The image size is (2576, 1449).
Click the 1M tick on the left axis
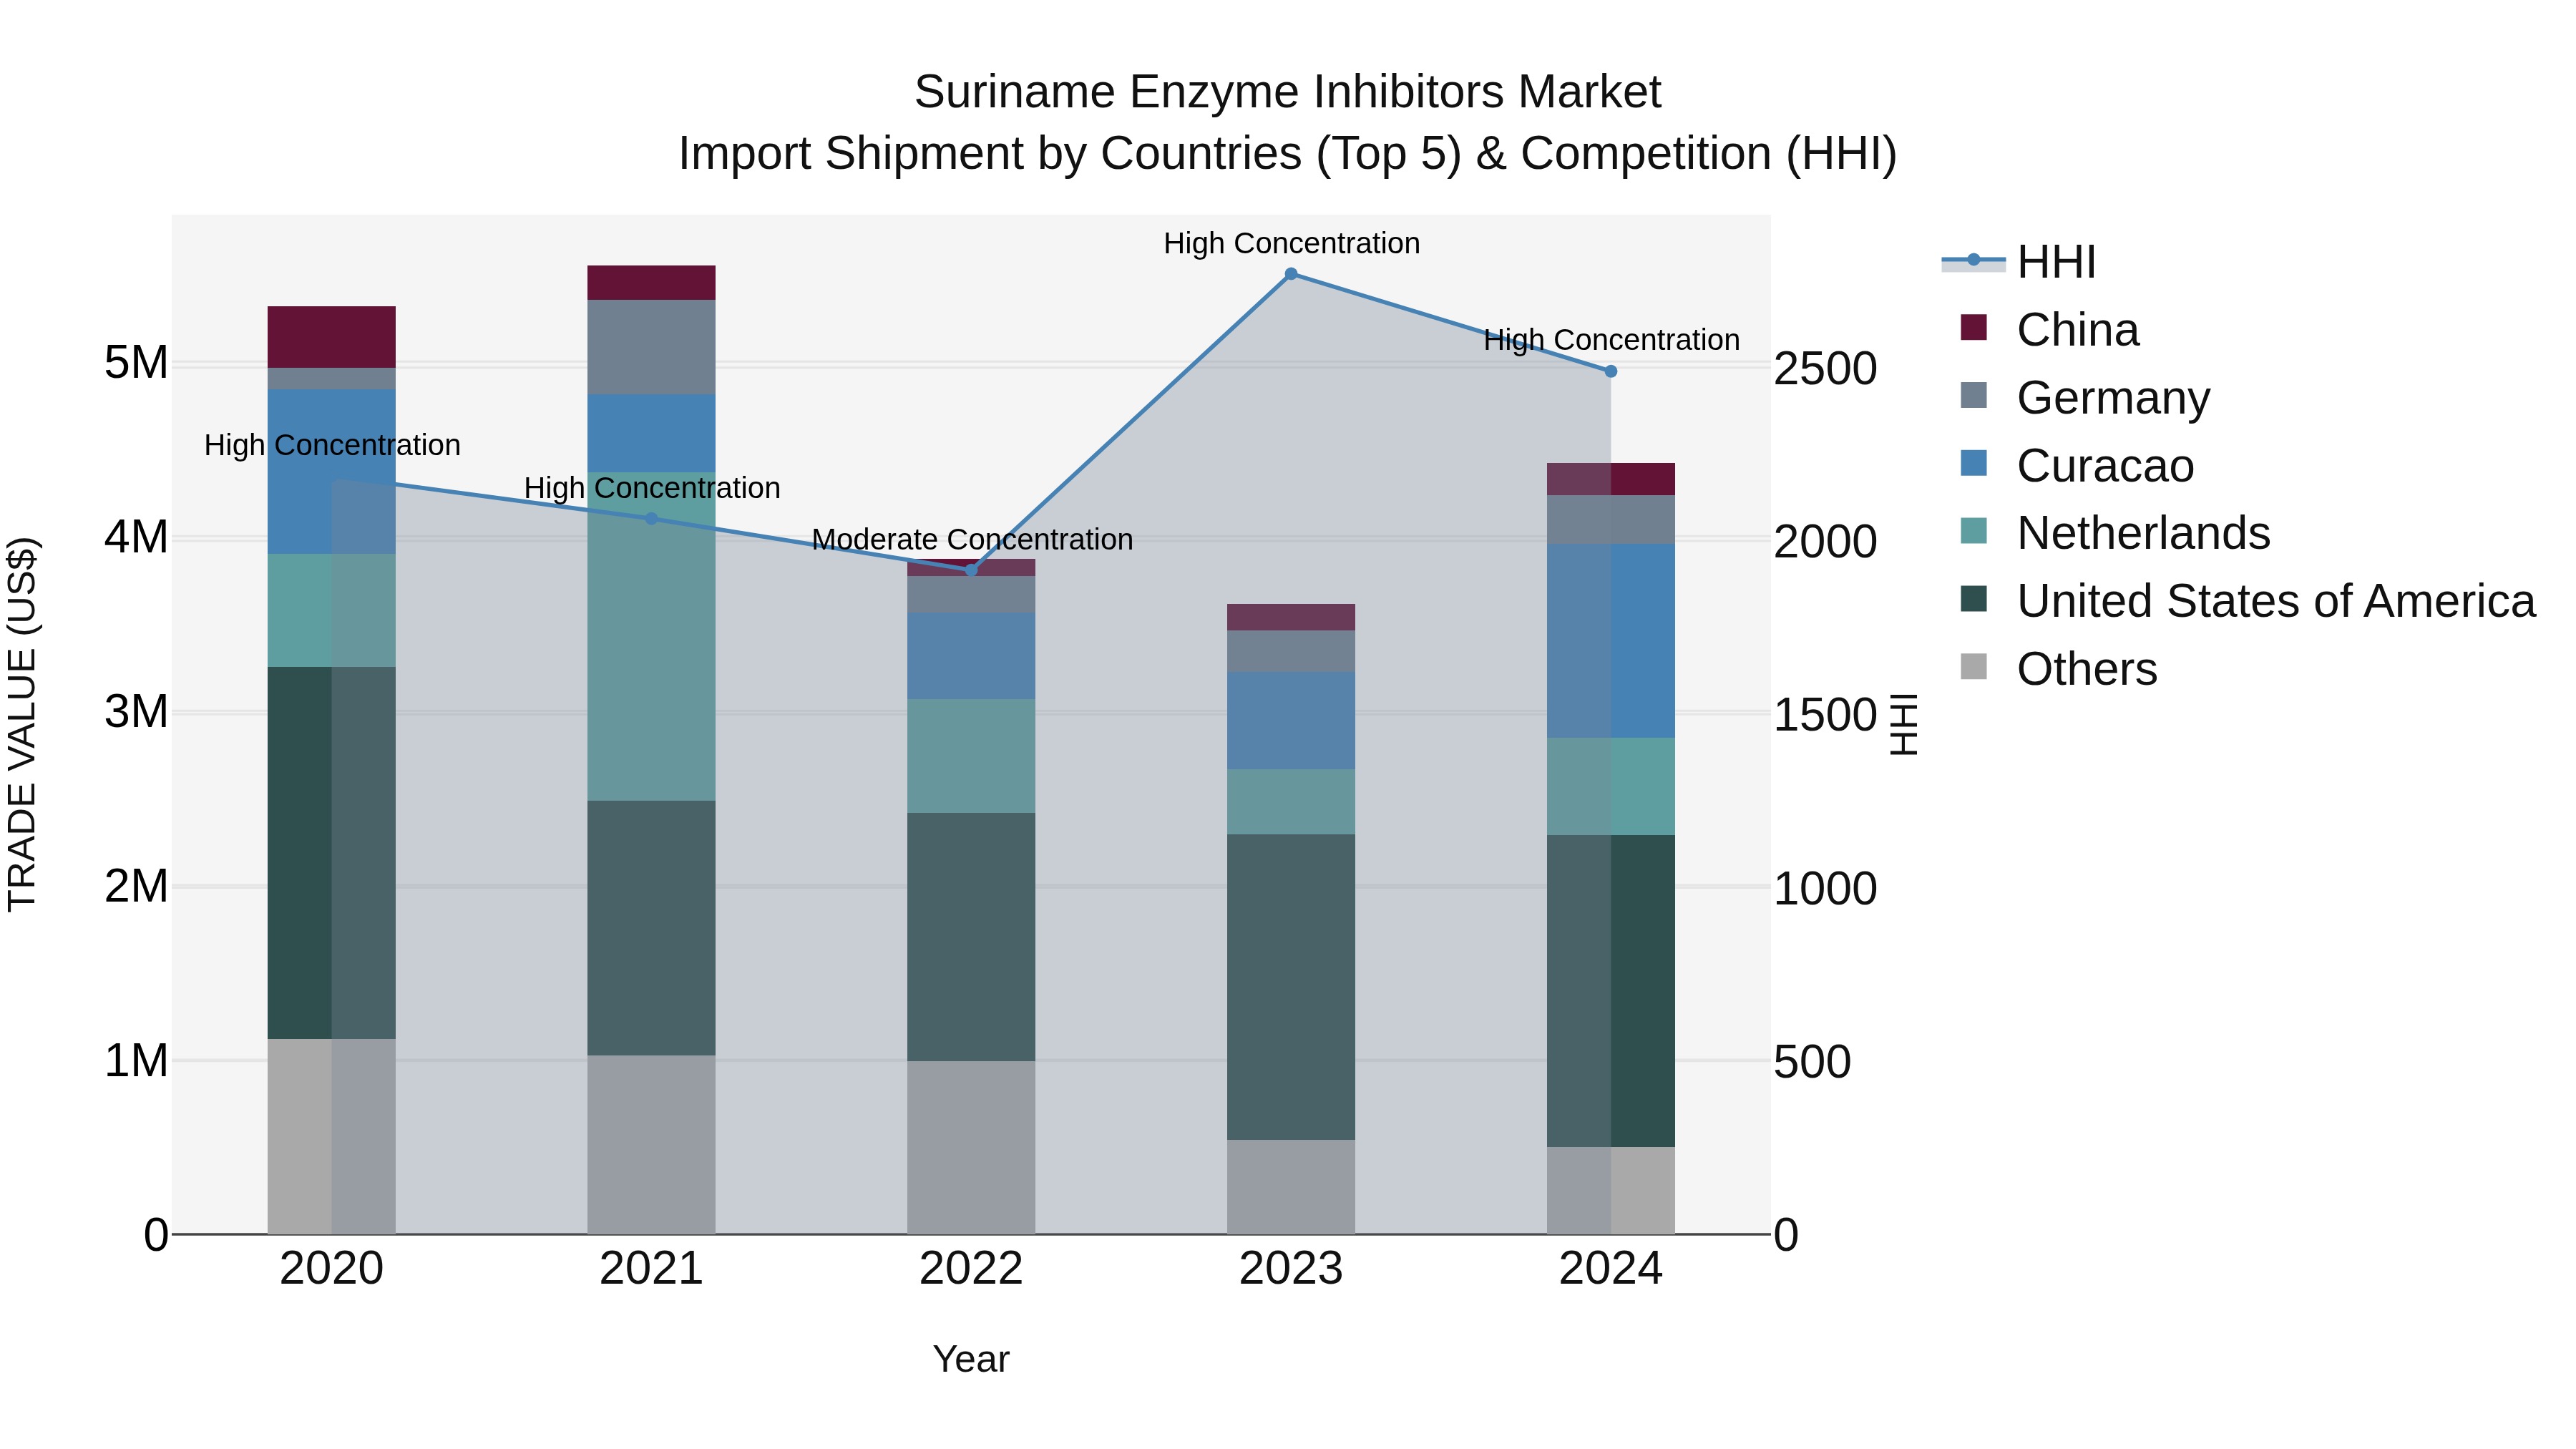click(x=136, y=1061)
